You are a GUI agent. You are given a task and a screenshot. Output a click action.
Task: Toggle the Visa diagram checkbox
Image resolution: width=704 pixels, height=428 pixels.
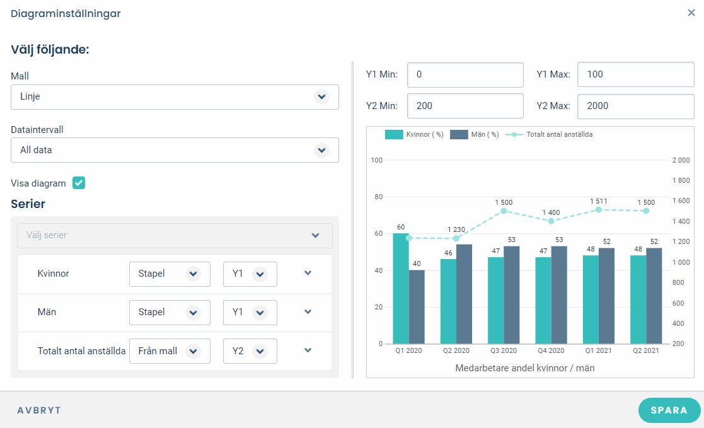coord(78,183)
